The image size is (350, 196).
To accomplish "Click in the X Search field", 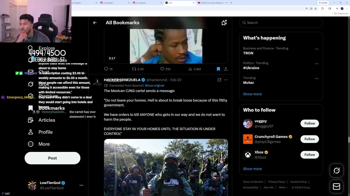I will point(281,23).
